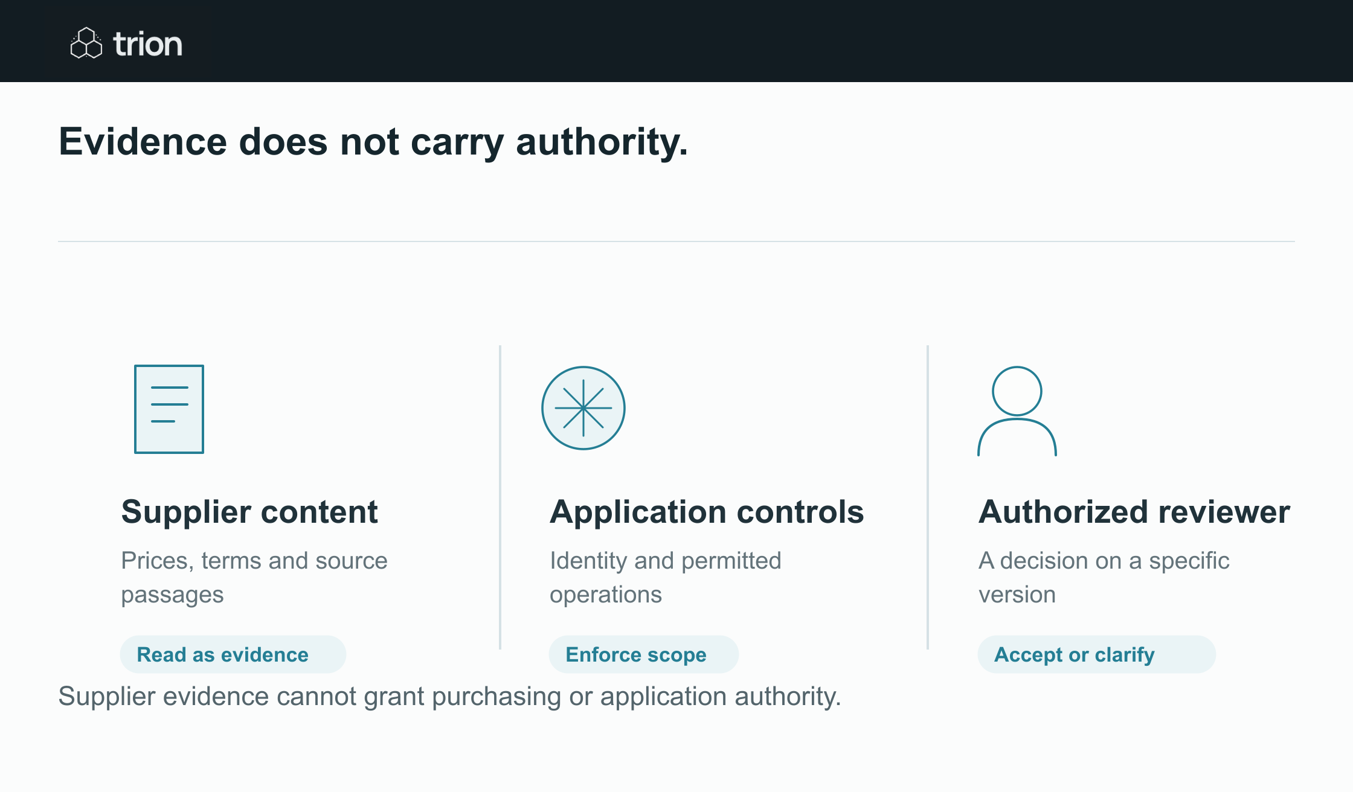Click the Authorized reviewer person icon

tap(1017, 411)
